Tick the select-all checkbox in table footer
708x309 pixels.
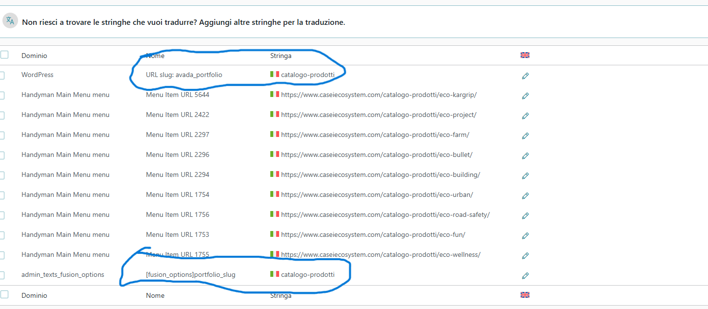tap(4, 294)
